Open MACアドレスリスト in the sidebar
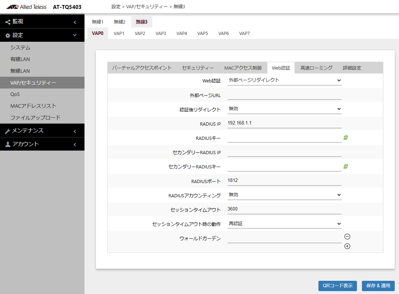Screen dimensions: 399x294 point(42,106)
